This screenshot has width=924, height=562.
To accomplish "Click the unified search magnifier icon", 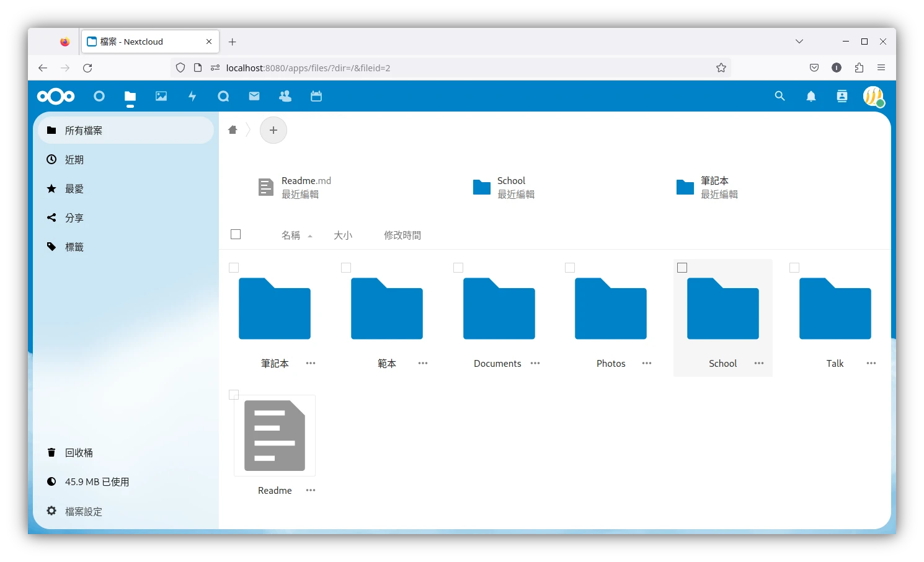I will 780,96.
